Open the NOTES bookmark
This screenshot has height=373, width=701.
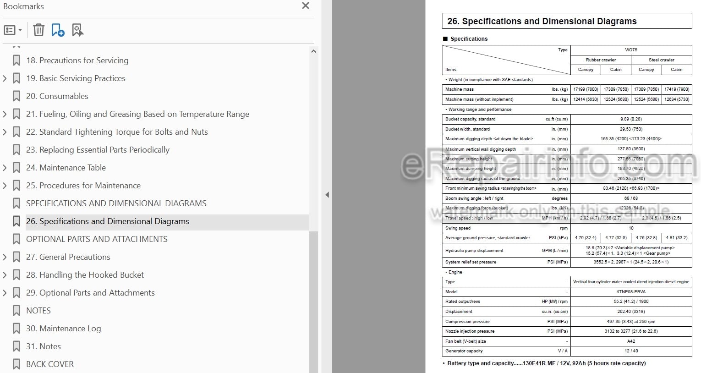coord(38,311)
